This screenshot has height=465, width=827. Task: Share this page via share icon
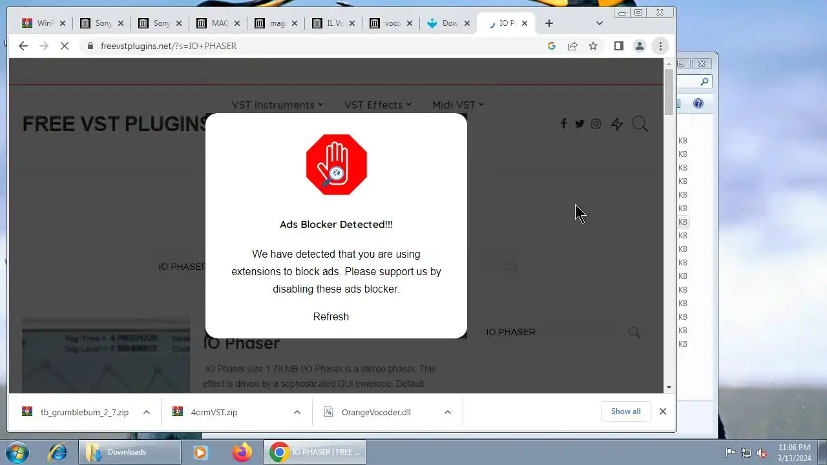pyautogui.click(x=572, y=46)
